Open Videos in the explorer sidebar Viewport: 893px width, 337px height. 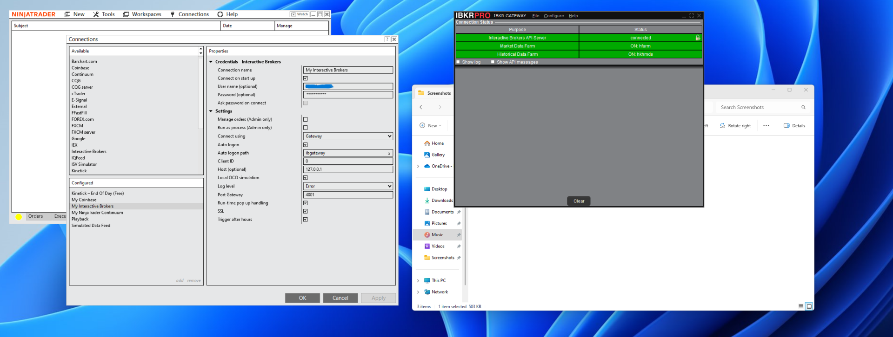pos(434,246)
